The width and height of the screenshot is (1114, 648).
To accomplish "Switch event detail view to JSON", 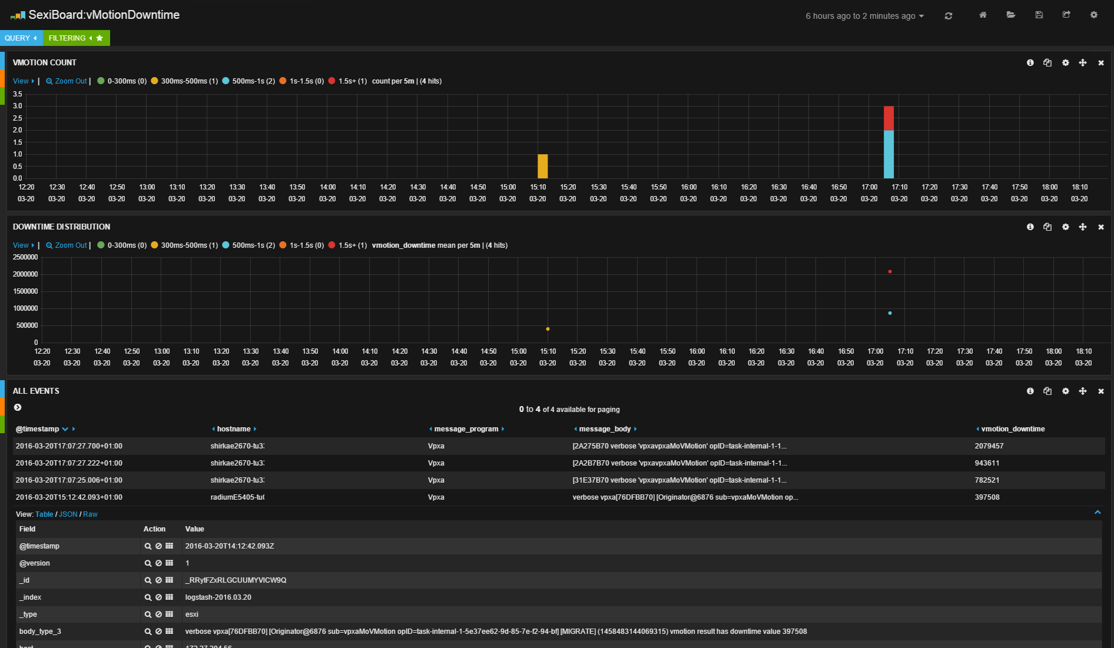I will click(x=68, y=514).
